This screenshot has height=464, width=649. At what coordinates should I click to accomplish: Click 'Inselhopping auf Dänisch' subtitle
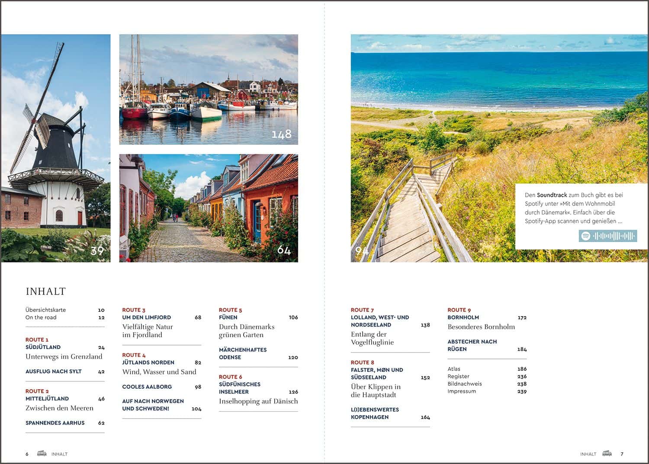click(258, 401)
